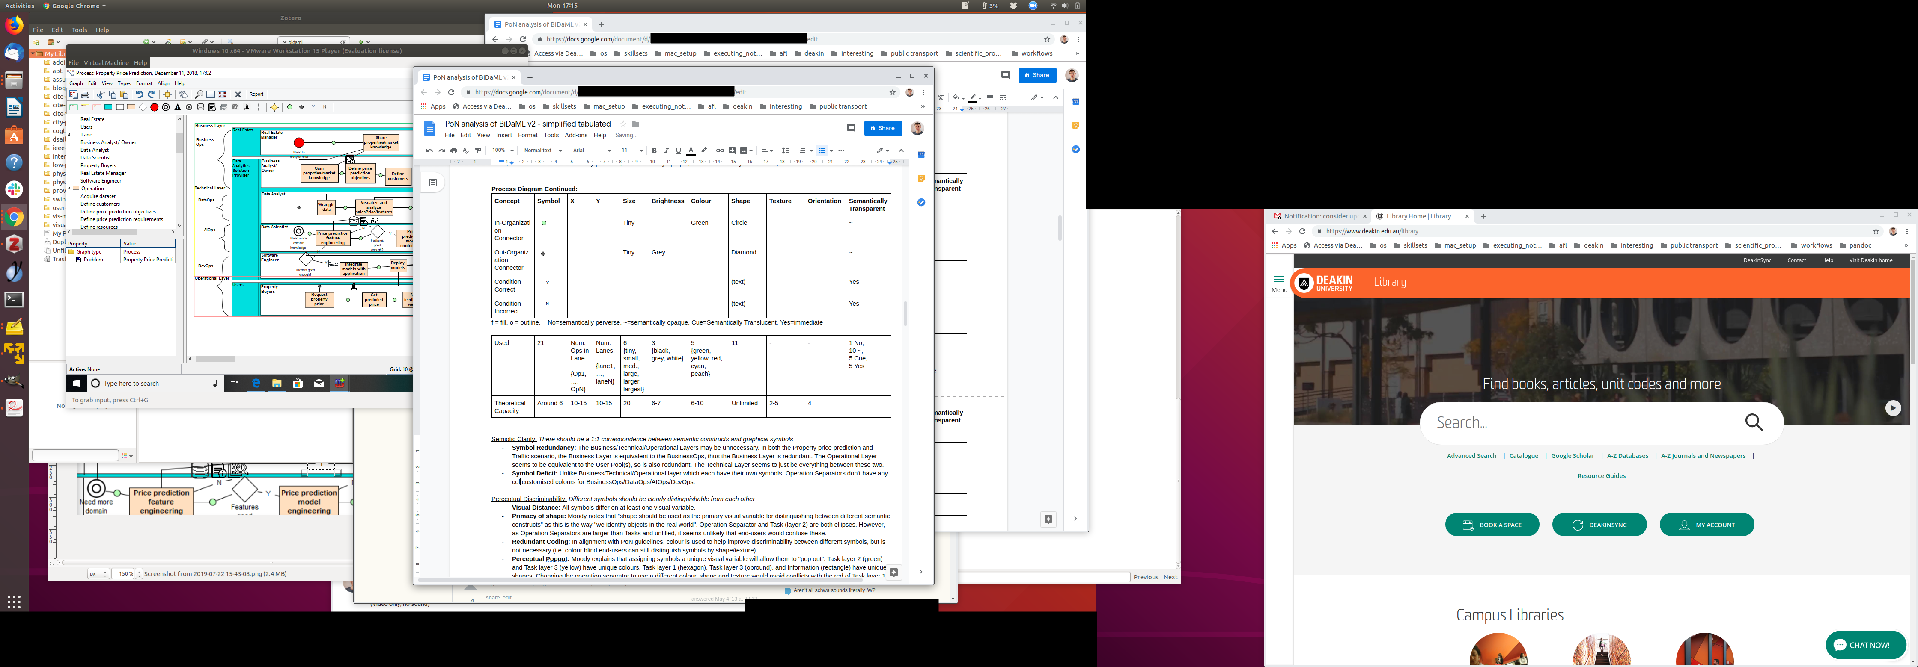Pick the cyan rectangle swatch in palette
1918x667 pixels.
pyautogui.click(x=108, y=107)
